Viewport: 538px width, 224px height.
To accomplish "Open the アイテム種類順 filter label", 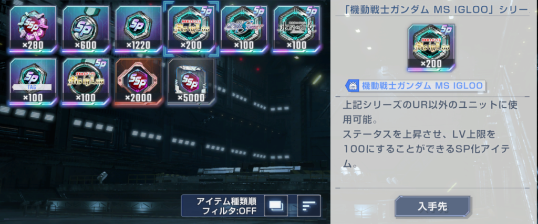I will [226, 201].
